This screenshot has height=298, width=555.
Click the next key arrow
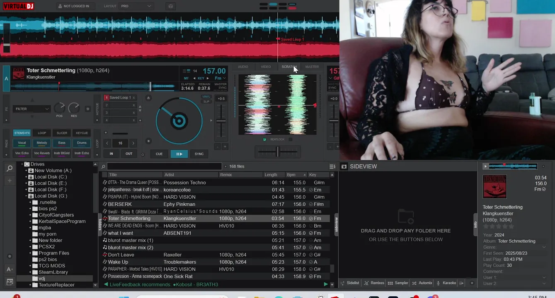point(208,78)
